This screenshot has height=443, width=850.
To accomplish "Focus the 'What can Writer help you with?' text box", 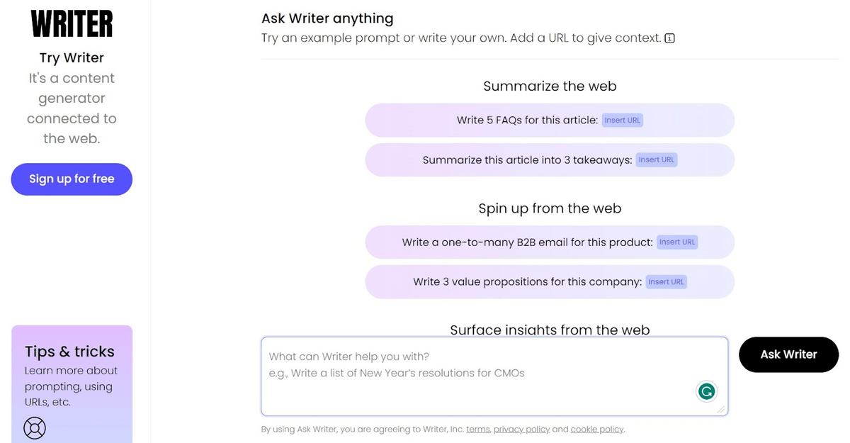I will (475, 376).
